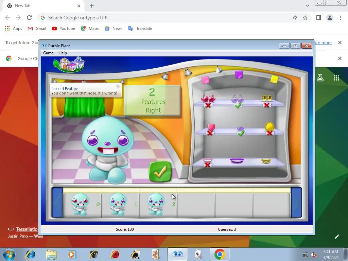Click the yellow color block above shelves
This screenshot has height=261, width=348.
pos(274,79)
